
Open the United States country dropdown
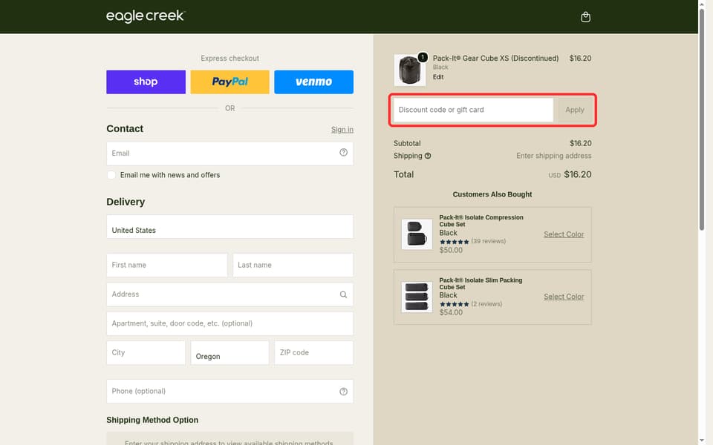click(229, 227)
